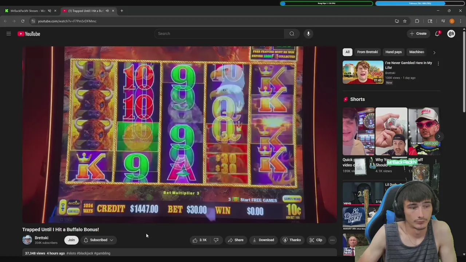Image resolution: width=466 pixels, height=262 pixels.
Task: Open the second Shorts thumbnail with coin
Action: tap(391, 131)
